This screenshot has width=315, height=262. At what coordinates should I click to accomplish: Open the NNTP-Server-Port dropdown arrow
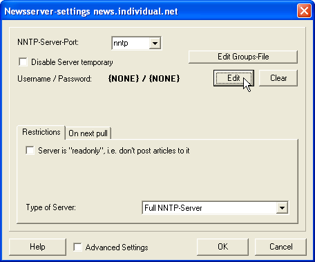tap(155, 43)
